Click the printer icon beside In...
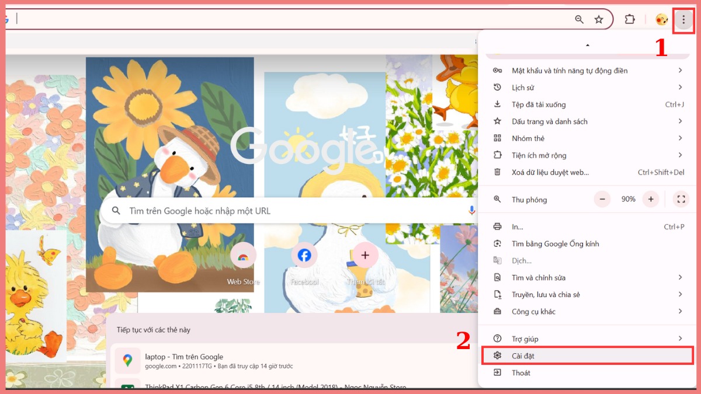This screenshot has height=394, width=701. pyautogui.click(x=497, y=226)
